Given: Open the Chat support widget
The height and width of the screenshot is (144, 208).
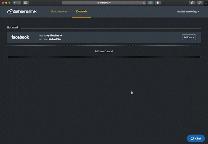Looking at the screenshot, I should click(196, 138).
